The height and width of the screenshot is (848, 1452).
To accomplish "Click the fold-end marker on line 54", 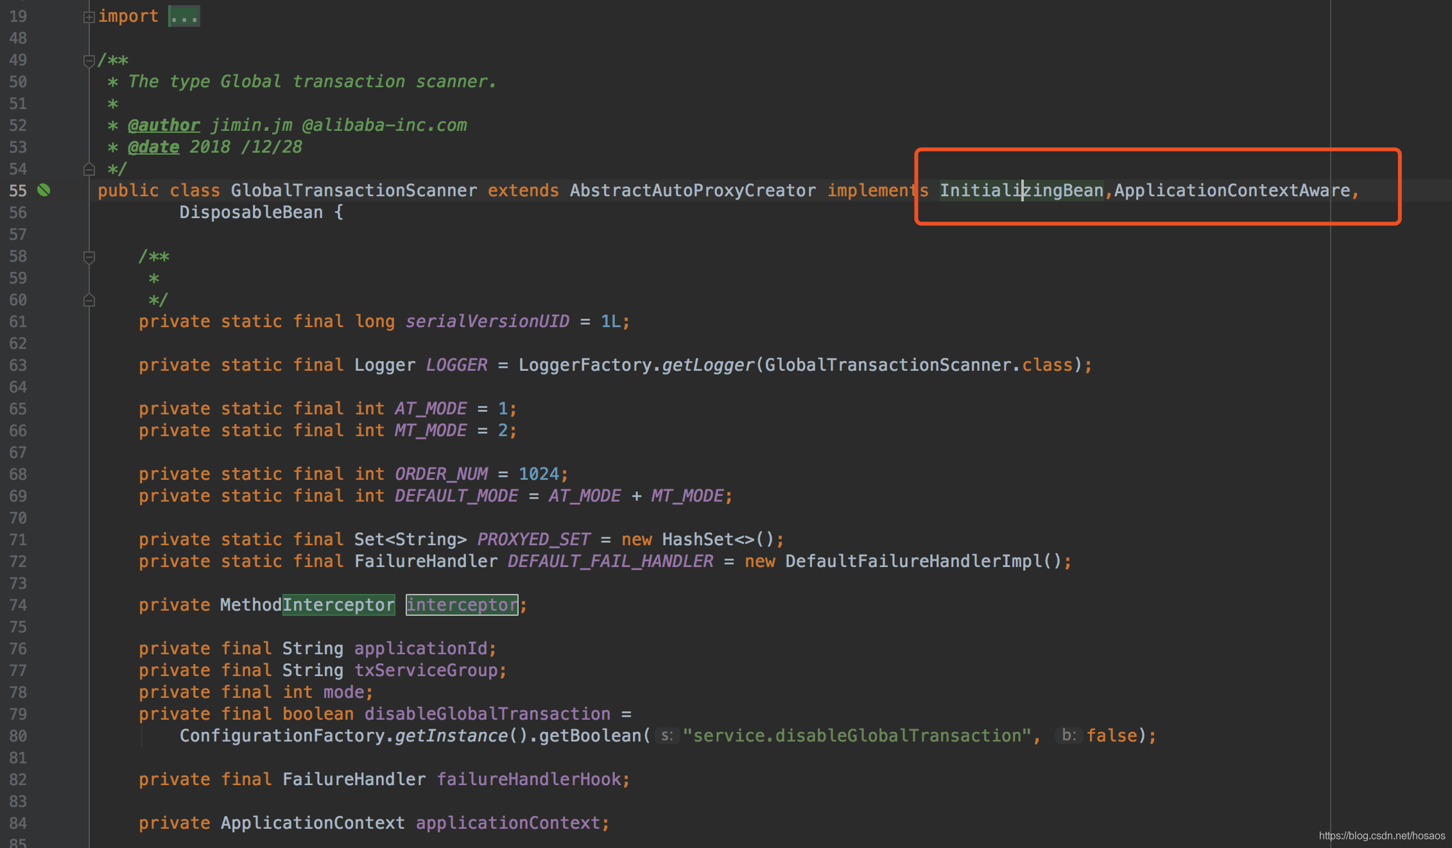I will pyautogui.click(x=89, y=169).
